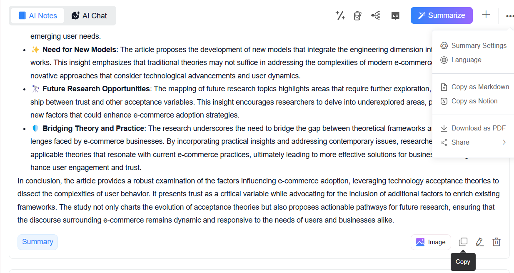Choose Language in the dropdown menu
514x273 pixels.
[x=466, y=60]
